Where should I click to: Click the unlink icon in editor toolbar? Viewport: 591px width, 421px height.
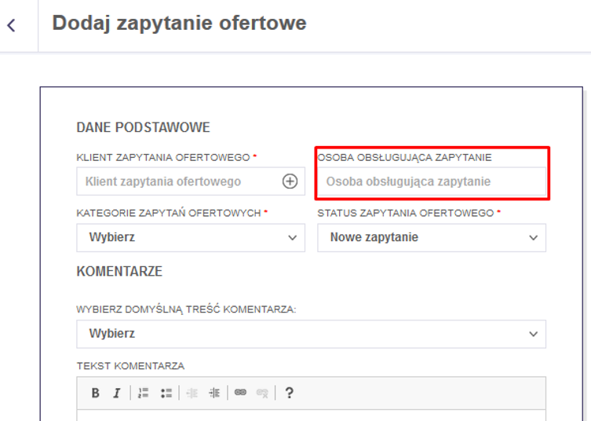tap(262, 394)
